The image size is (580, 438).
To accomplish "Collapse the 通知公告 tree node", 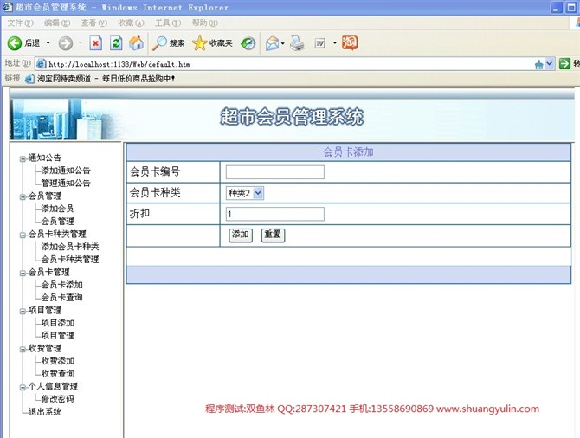I will click(x=23, y=158).
